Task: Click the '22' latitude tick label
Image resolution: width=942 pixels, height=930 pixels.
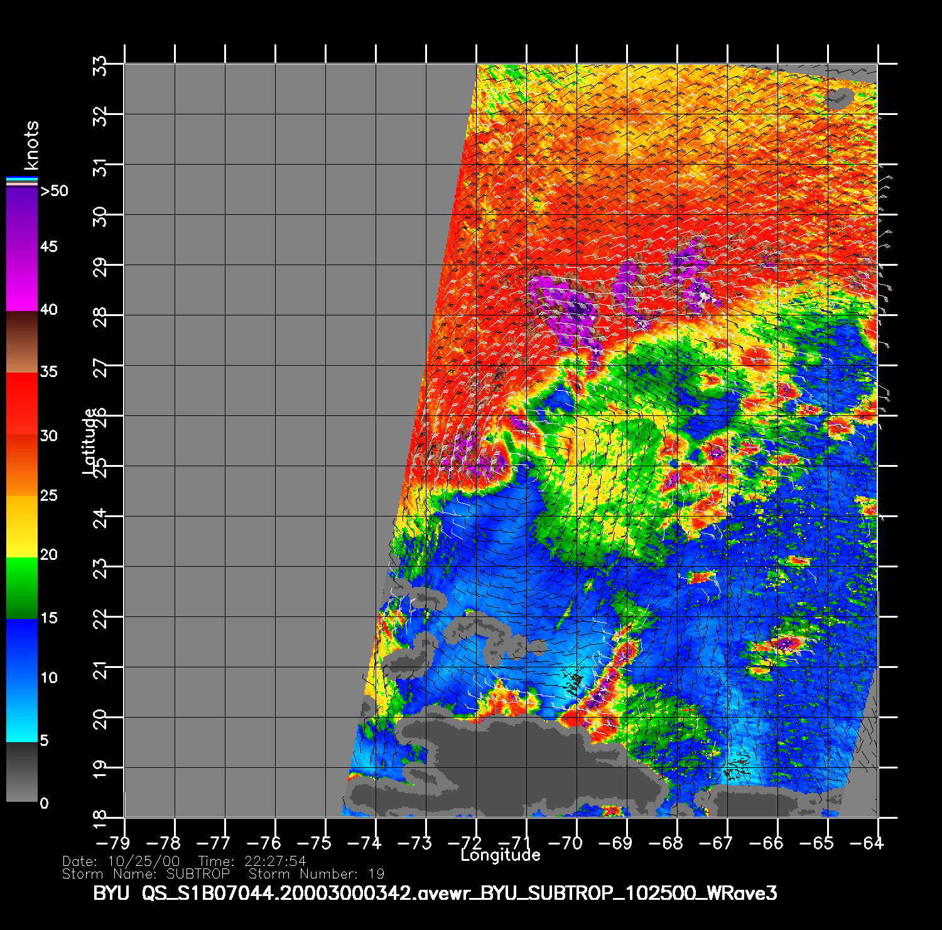Action: (100, 618)
